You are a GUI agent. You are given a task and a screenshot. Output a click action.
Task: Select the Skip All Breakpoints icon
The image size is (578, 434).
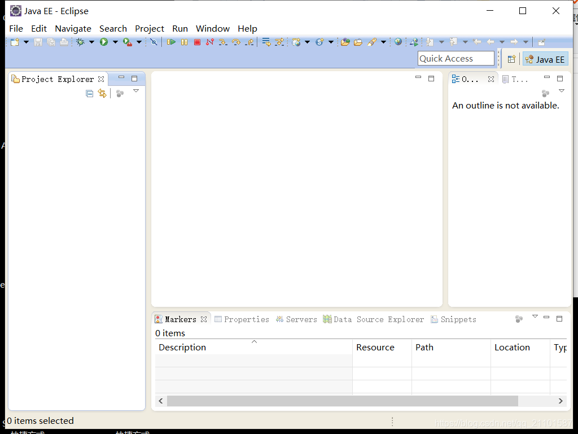pos(154,42)
